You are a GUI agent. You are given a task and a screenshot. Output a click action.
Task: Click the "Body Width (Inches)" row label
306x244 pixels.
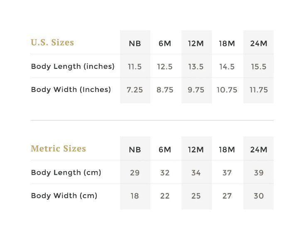click(x=71, y=89)
